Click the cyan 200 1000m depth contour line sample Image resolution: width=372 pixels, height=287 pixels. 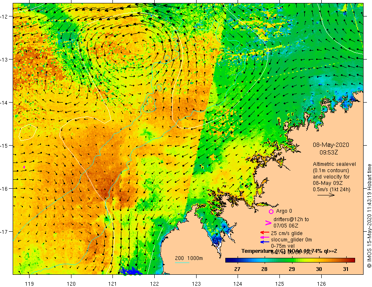click(182, 263)
